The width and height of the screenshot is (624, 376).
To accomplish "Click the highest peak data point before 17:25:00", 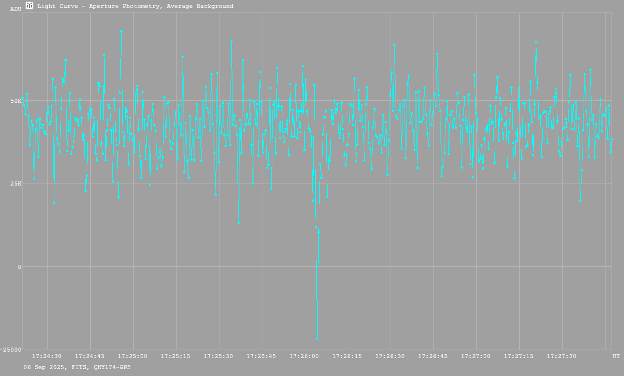I will [121, 31].
